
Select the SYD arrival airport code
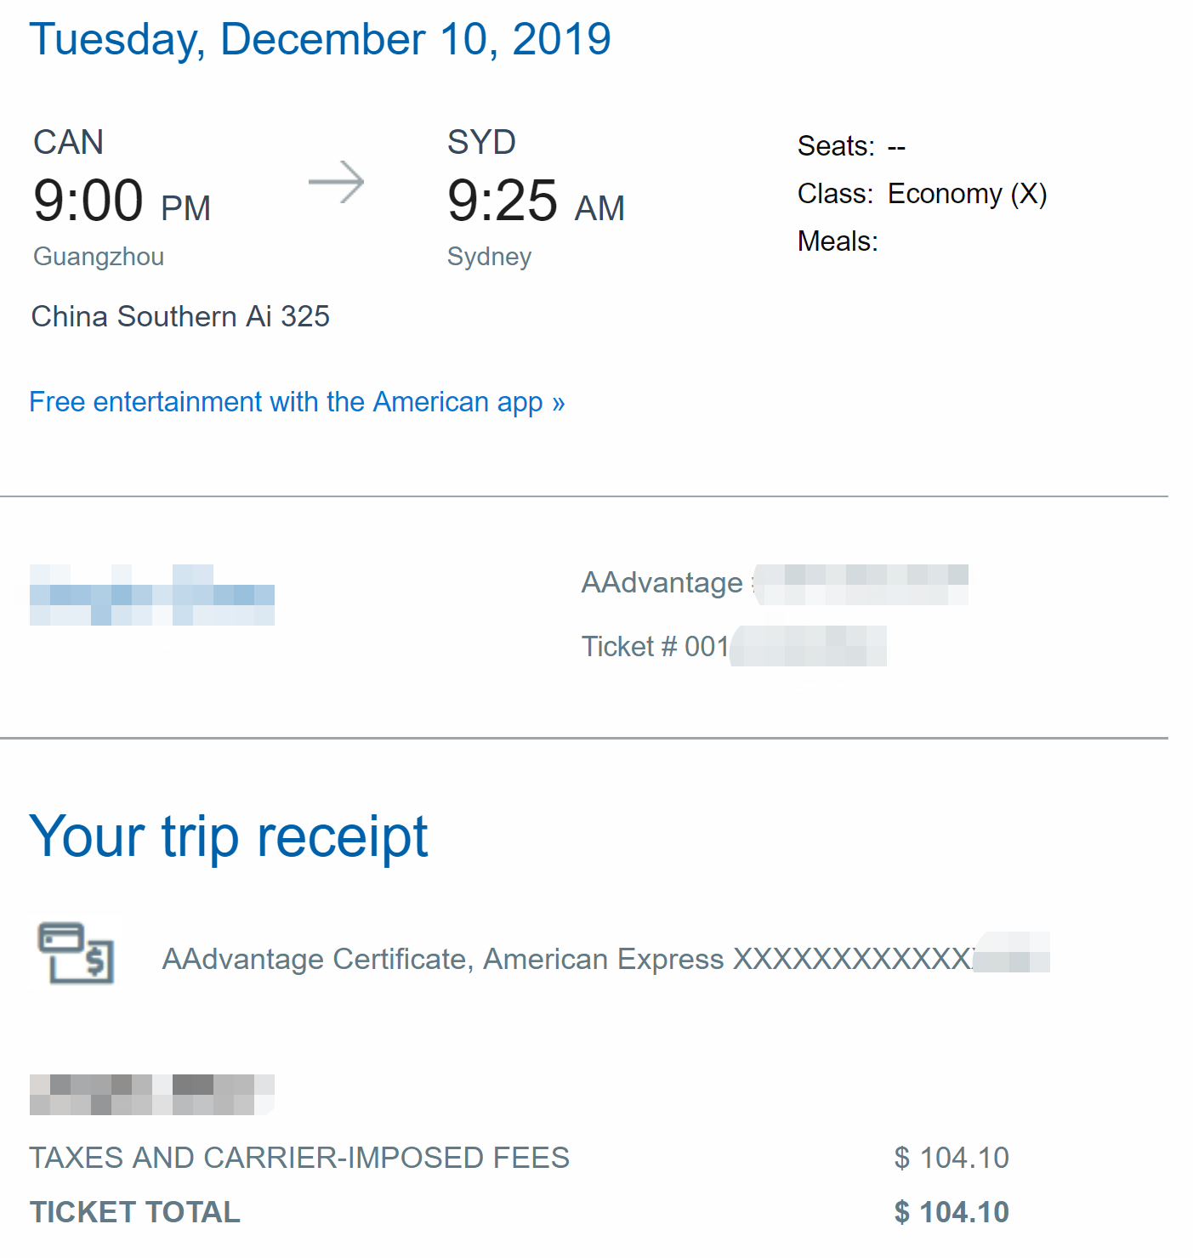point(481,142)
